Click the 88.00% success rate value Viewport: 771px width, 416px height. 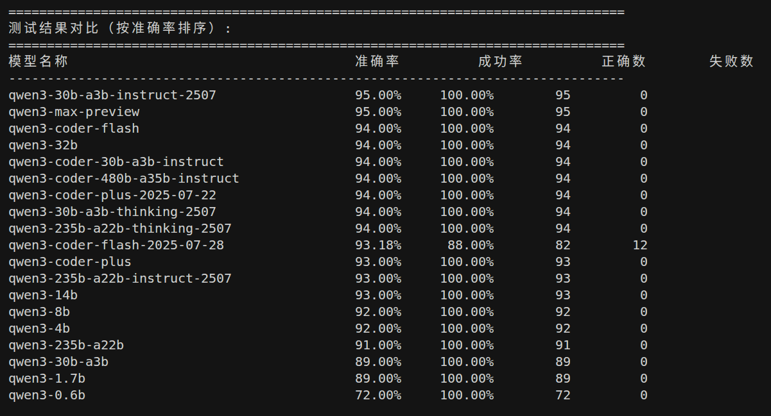[x=471, y=245]
